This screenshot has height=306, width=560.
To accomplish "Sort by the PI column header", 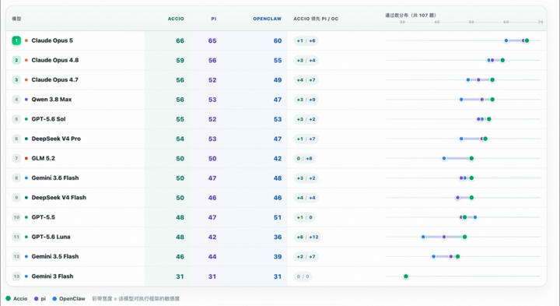I will (x=214, y=19).
